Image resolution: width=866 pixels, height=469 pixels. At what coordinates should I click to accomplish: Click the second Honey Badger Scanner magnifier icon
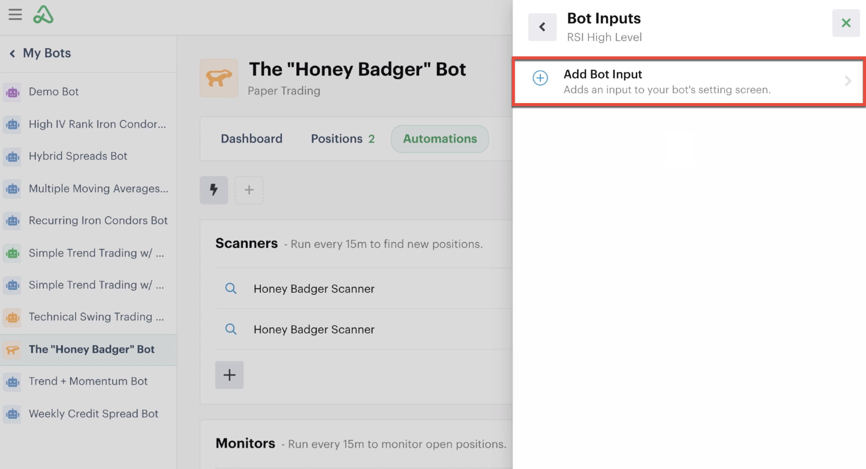pyautogui.click(x=231, y=329)
